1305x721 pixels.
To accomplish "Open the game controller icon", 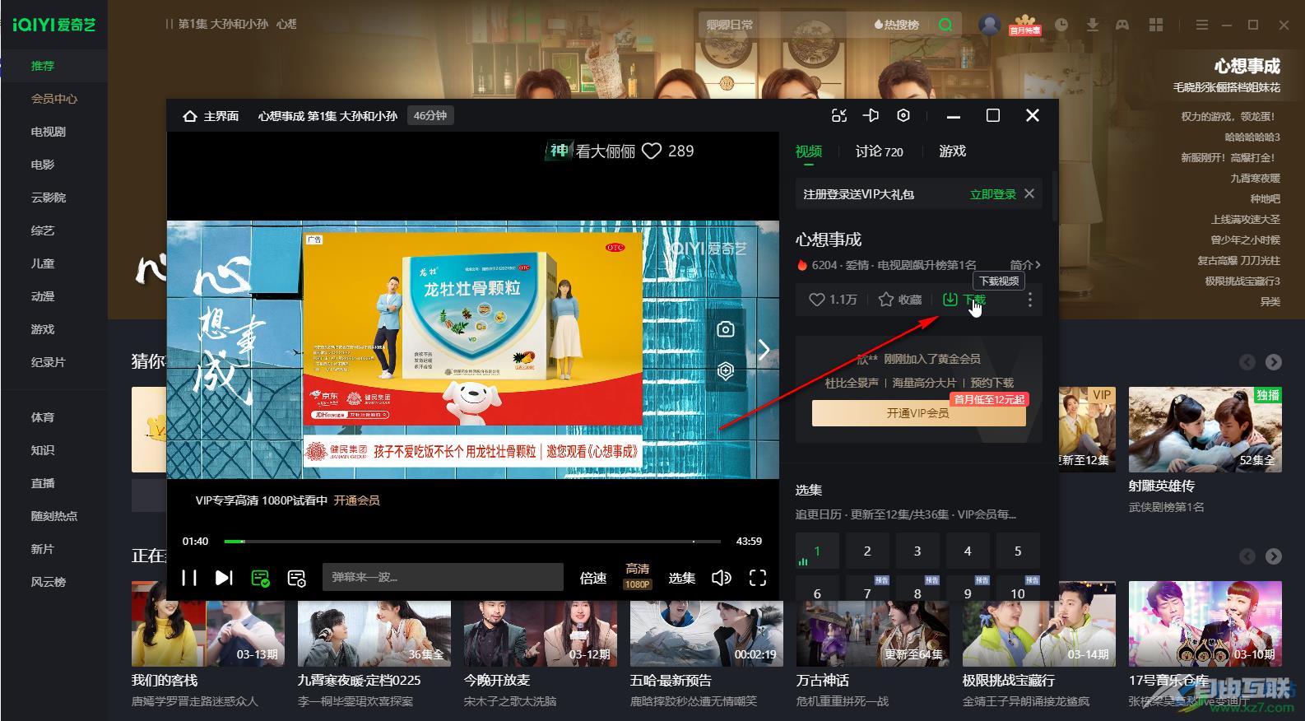I will point(1122,25).
